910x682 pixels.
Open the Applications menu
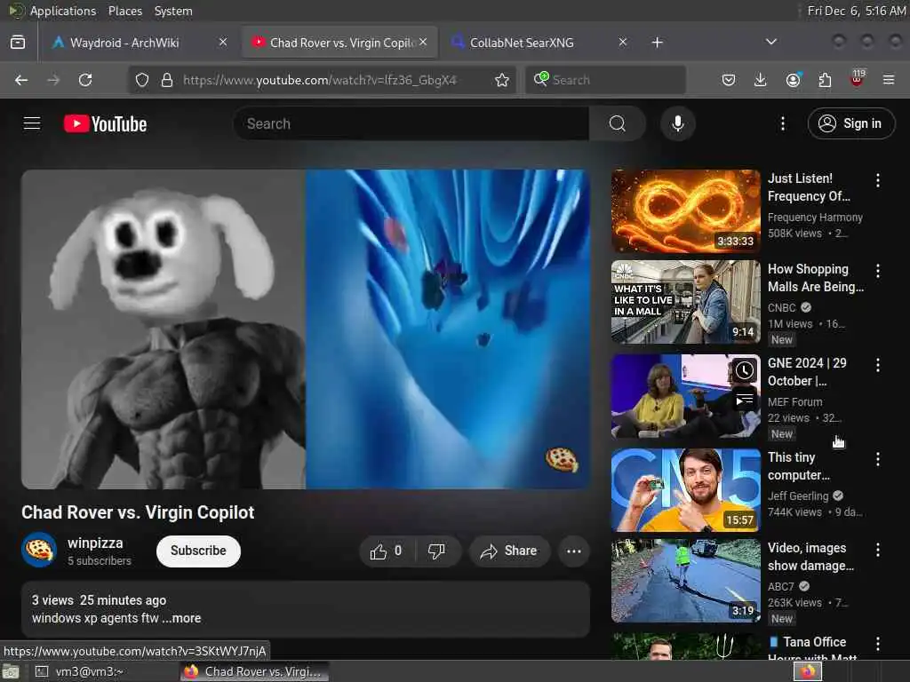(x=63, y=11)
